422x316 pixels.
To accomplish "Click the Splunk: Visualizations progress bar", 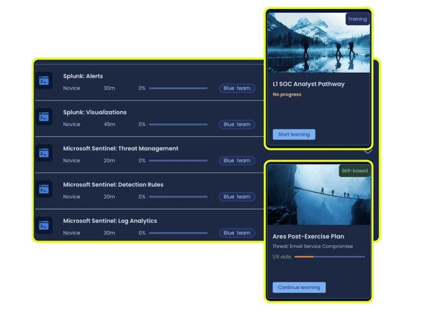I will coord(178,125).
